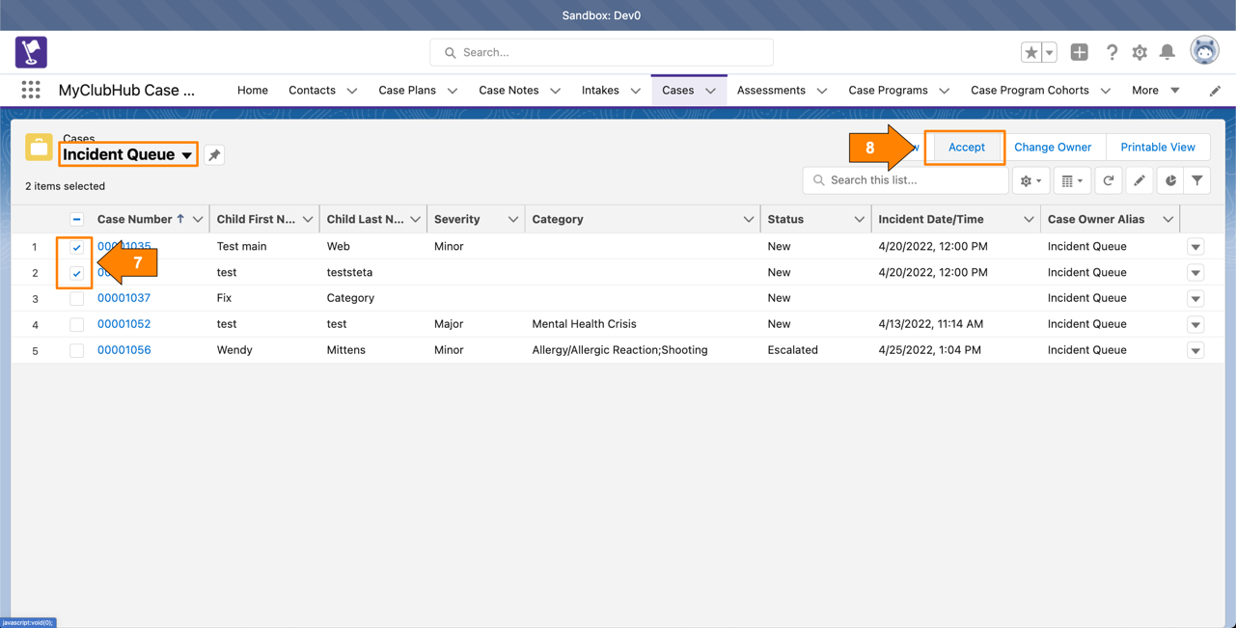The height and width of the screenshot is (628, 1236).
Task: Open list view controls gear dropdown
Action: tap(1030, 180)
